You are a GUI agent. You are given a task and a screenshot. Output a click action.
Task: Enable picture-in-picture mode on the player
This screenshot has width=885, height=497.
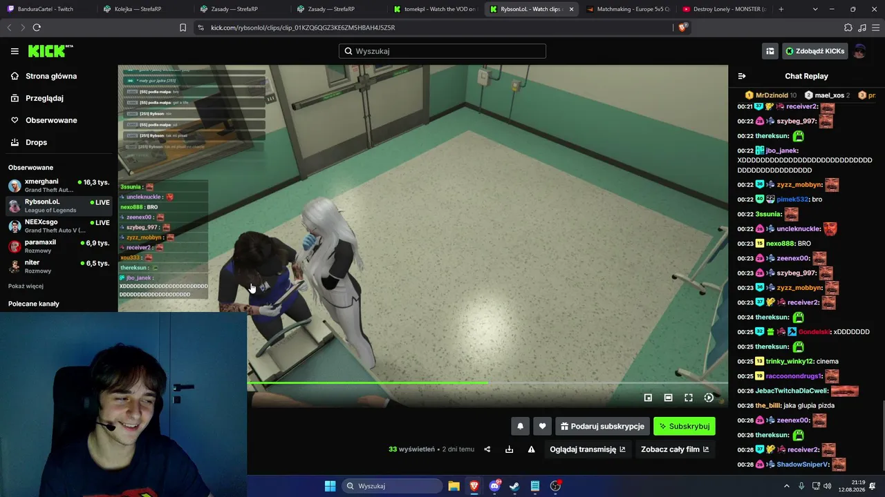coord(648,398)
